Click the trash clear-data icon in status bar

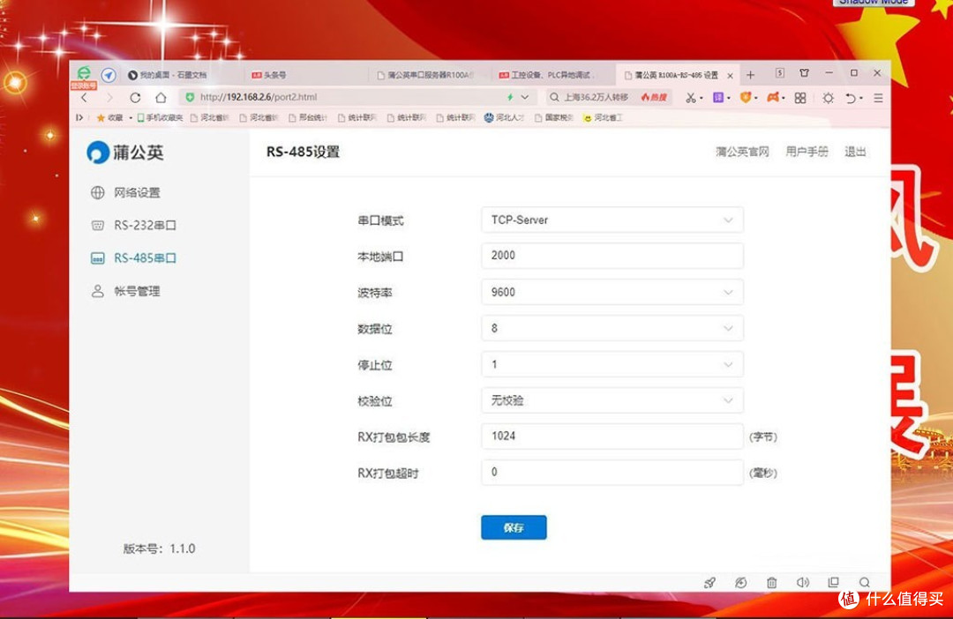click(x=771, y=583)
